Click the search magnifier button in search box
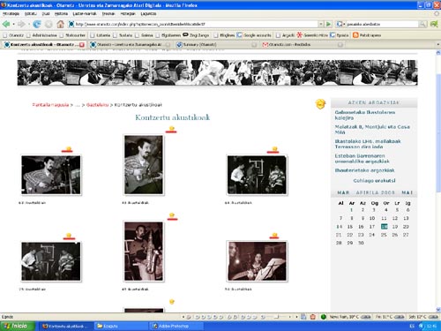The image size is (441, 331). (x=422, y=24)
